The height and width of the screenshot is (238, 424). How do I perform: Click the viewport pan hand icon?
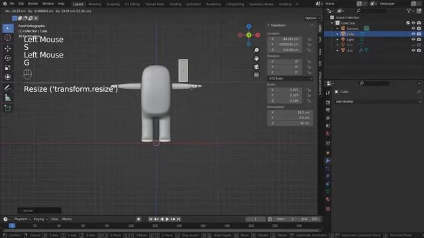click(256, 58)
